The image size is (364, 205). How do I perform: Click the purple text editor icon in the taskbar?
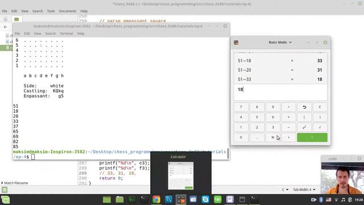tap(230, 199)
